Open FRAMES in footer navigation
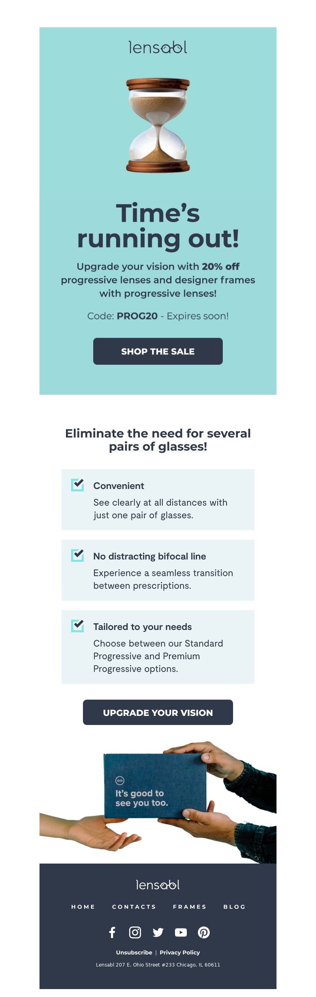 [x=190, y=907]
